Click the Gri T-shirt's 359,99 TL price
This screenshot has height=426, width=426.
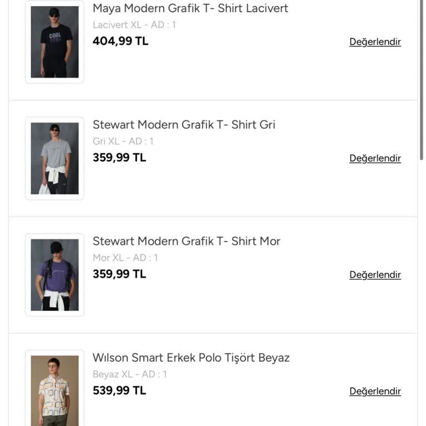(x=119, y=158)
